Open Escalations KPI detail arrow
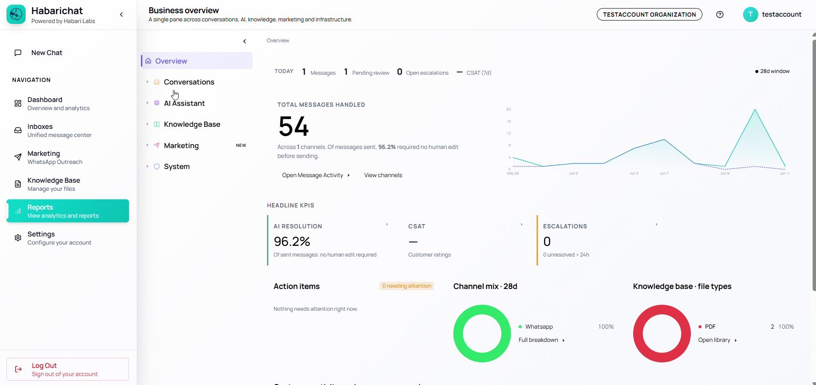The width and height of the screenshot is (816, 385). click(x=657, y=225)
